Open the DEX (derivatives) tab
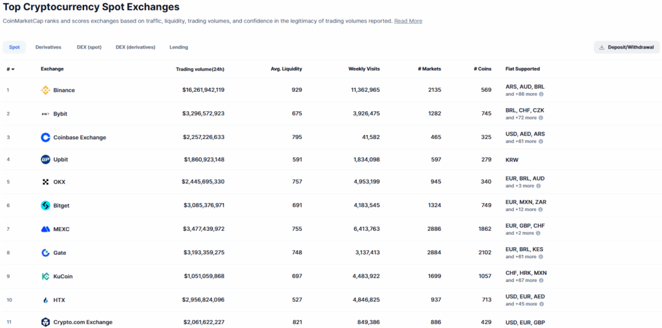Viewport: 662px width, 328px height. click(136, 47)
